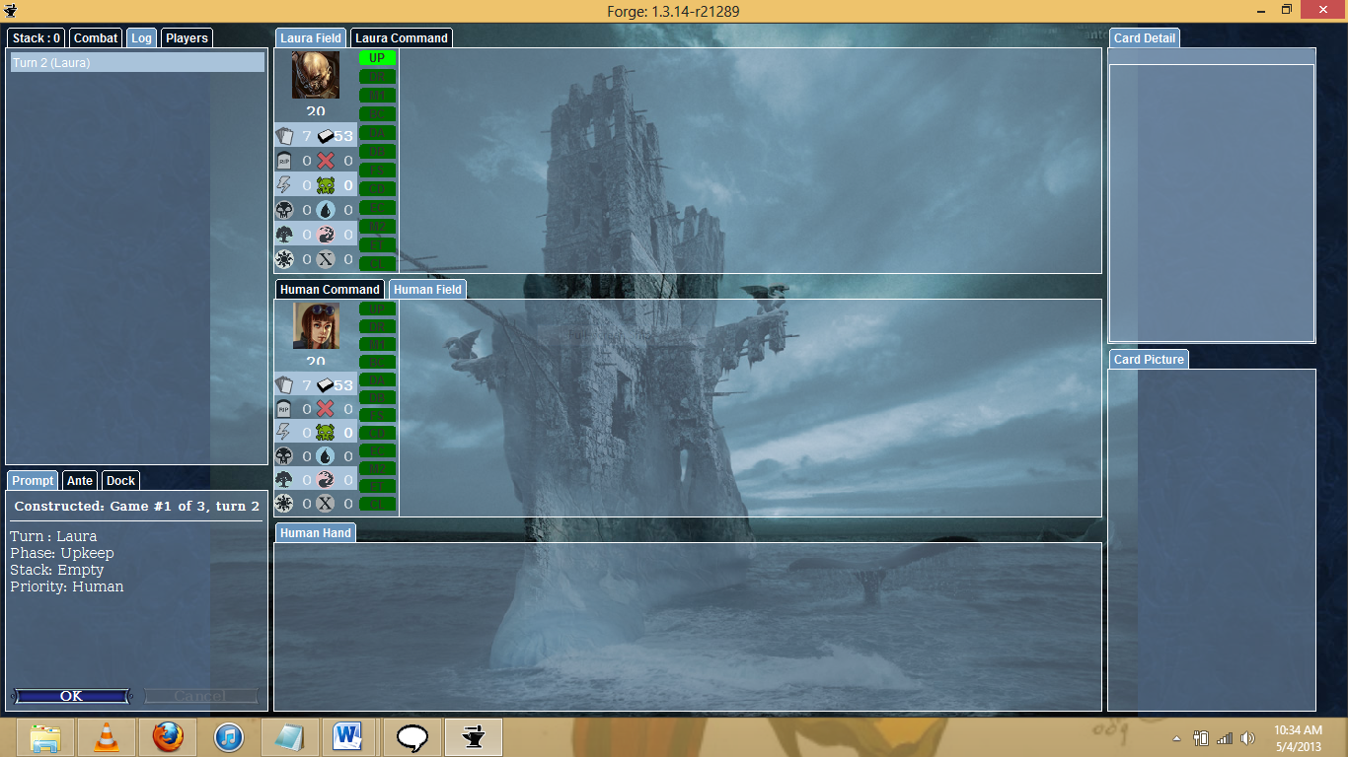The image size is (1348, 757).
Task: Toggle Laura's UP upkeep phase stop
Action: tap(377, 58)
